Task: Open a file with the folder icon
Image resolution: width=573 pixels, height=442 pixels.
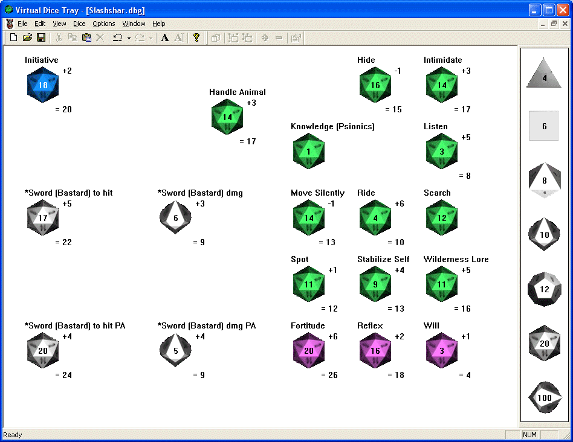Action: pyautogui.click(x=27, y=37)
